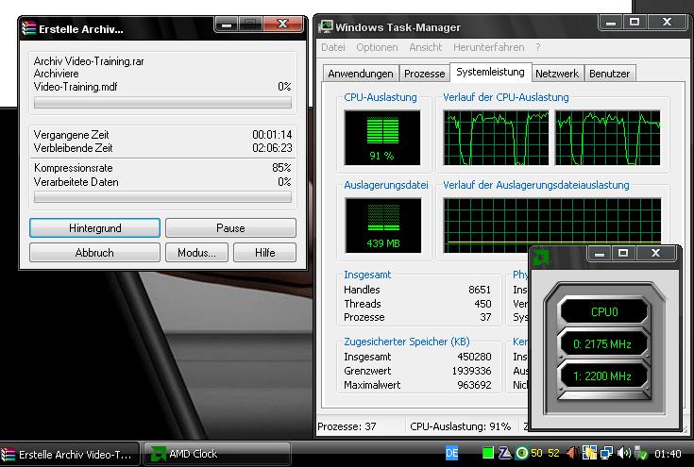Screen dimensions: 694x467
Task: Click the safely remove hardware tray icon
Action: click(x=641, y=453)
